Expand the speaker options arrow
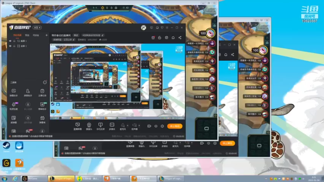 (x=139, y=125)
